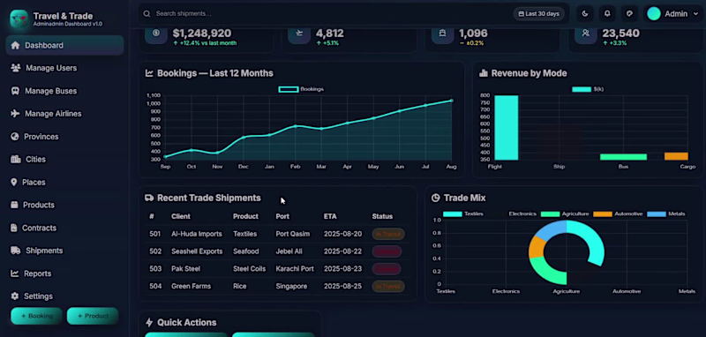
Task: Toggle the Electronics legend in Trade Mix
Action: click(x=512, y=213)
